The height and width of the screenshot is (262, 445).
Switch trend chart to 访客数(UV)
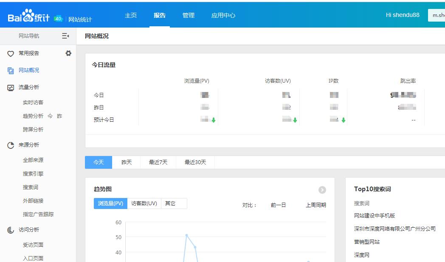coord(145,203)
